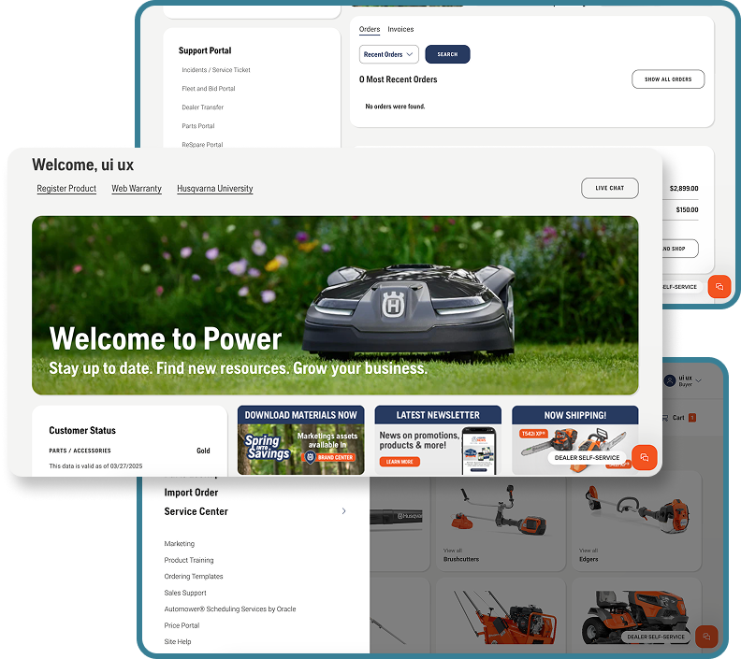Screen dimensions: 741x659
Task: Click the Welcome to Power hero banner
Action: pos(335,306)
